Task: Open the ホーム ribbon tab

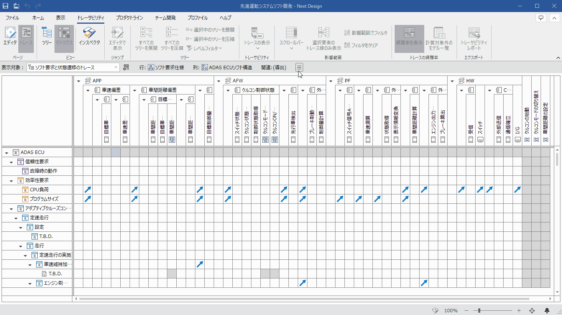Action: tap(38, 18)
